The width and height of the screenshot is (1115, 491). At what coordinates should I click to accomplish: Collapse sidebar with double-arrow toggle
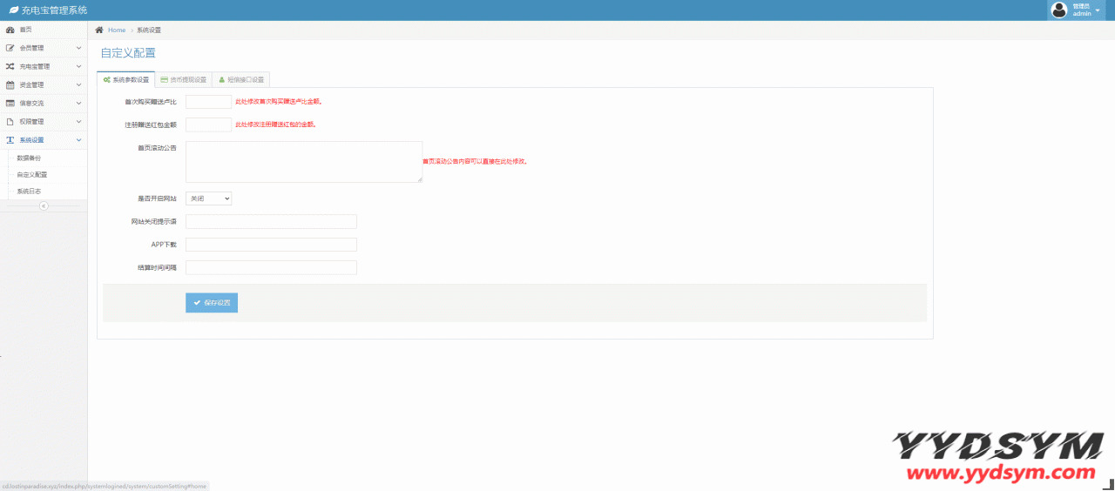pyautogui.click(x=44, y=205)
